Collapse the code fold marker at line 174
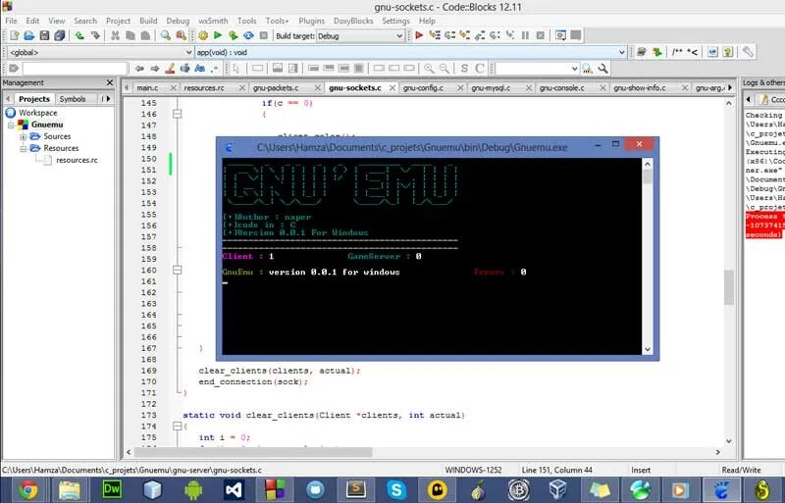Viewport: 785px width, 503px height. point(178,427)
